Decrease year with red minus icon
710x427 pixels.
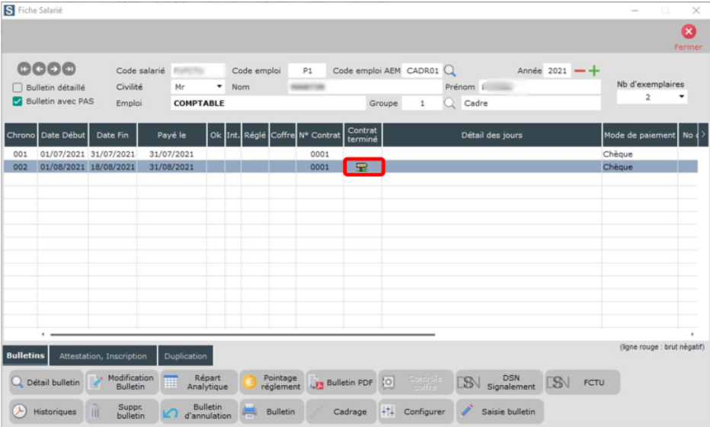(x=580, y=71)
